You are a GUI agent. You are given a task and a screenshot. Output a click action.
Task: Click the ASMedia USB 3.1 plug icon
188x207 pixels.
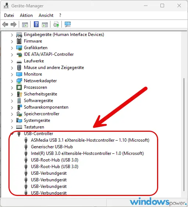pyautogui.click(x=26, y=140)
